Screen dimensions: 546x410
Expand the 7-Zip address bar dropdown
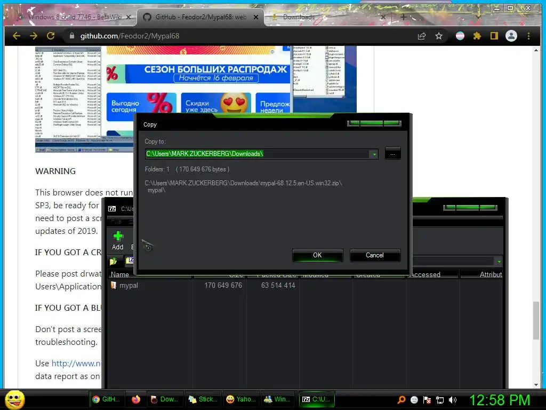tap(499, 262)
